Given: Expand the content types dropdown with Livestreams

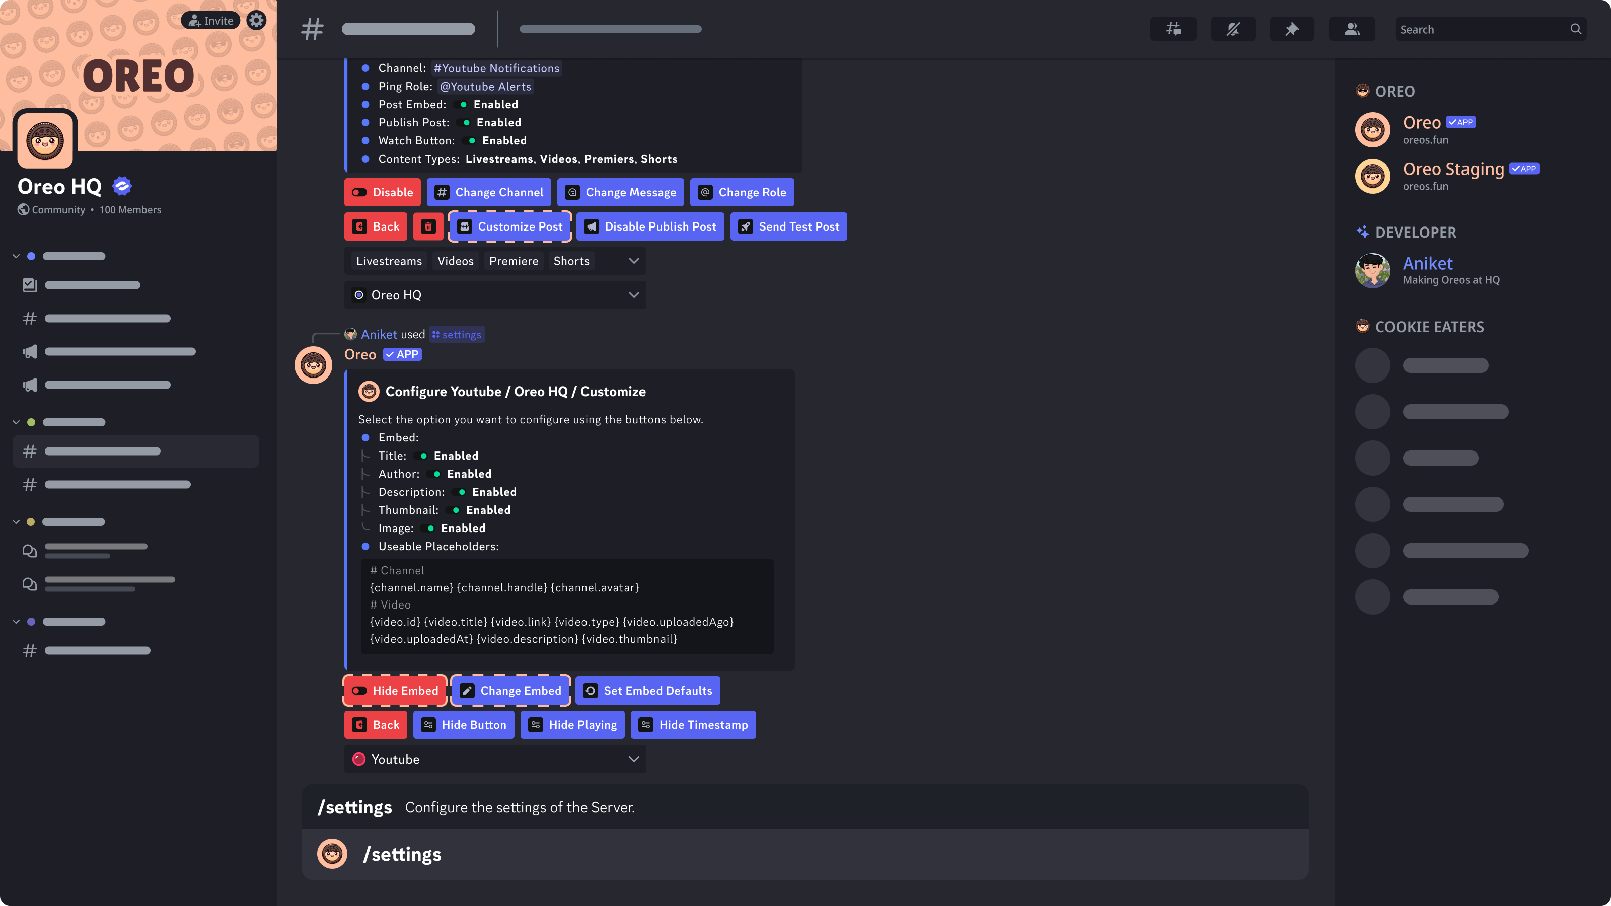Looking at the screenshot, I should tap(495, 261).
